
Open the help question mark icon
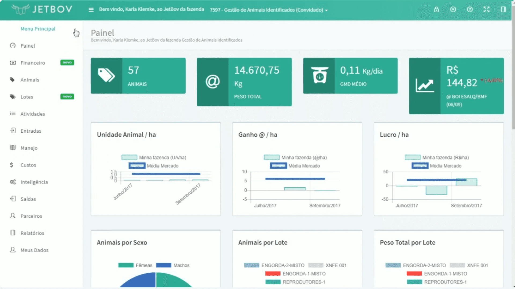(x=470, y=9)
